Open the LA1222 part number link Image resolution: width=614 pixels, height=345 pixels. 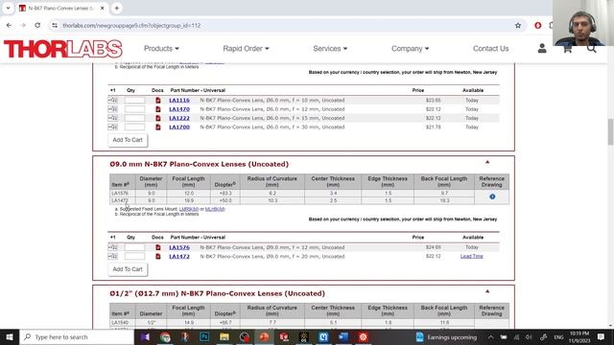[179, 118]
